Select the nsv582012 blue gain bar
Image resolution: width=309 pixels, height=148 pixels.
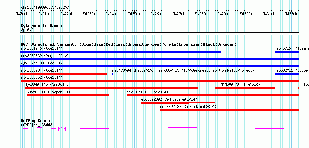pyautogui.click(x=287, y=74)
